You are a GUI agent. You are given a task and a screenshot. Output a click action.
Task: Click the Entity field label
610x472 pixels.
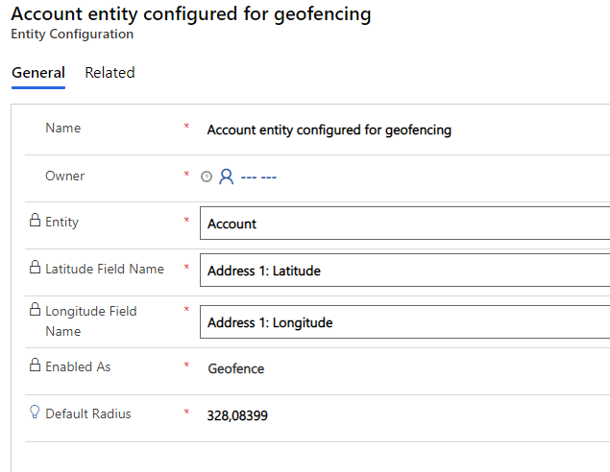click(61, 222)
